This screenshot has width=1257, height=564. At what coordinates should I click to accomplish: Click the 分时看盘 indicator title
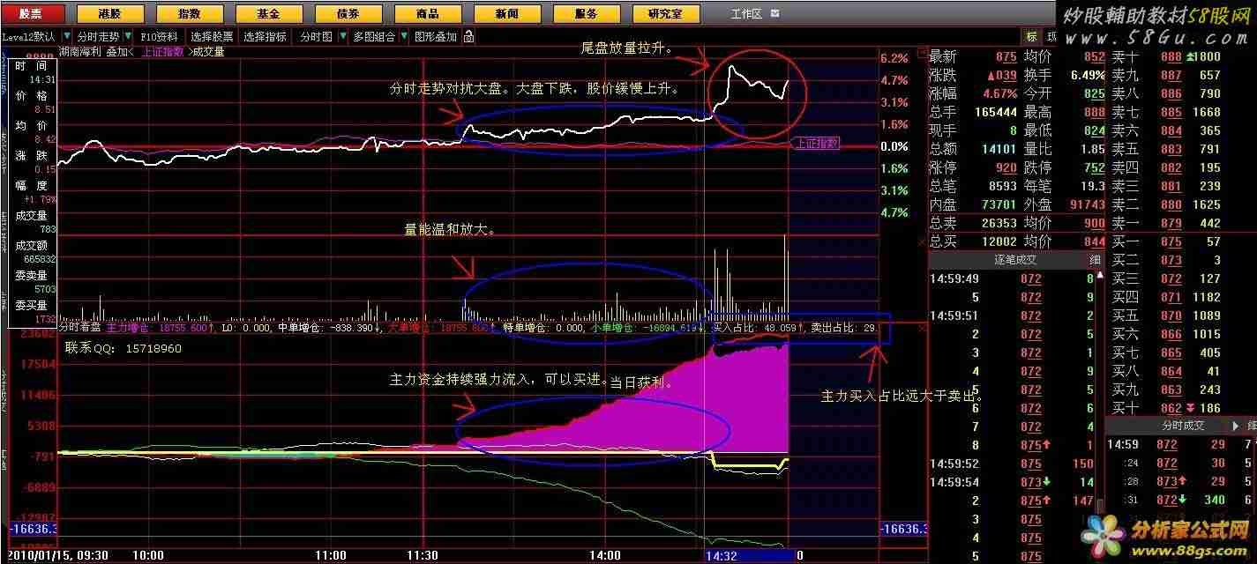(x=81, y=327)
